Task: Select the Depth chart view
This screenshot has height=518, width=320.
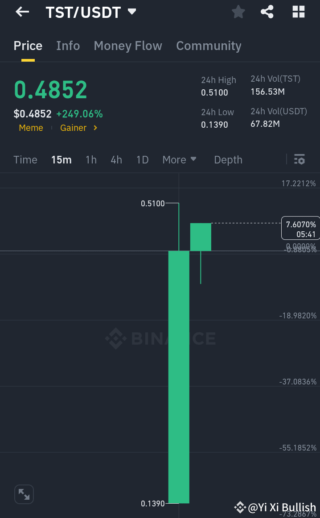Action: tap(228, 159)
